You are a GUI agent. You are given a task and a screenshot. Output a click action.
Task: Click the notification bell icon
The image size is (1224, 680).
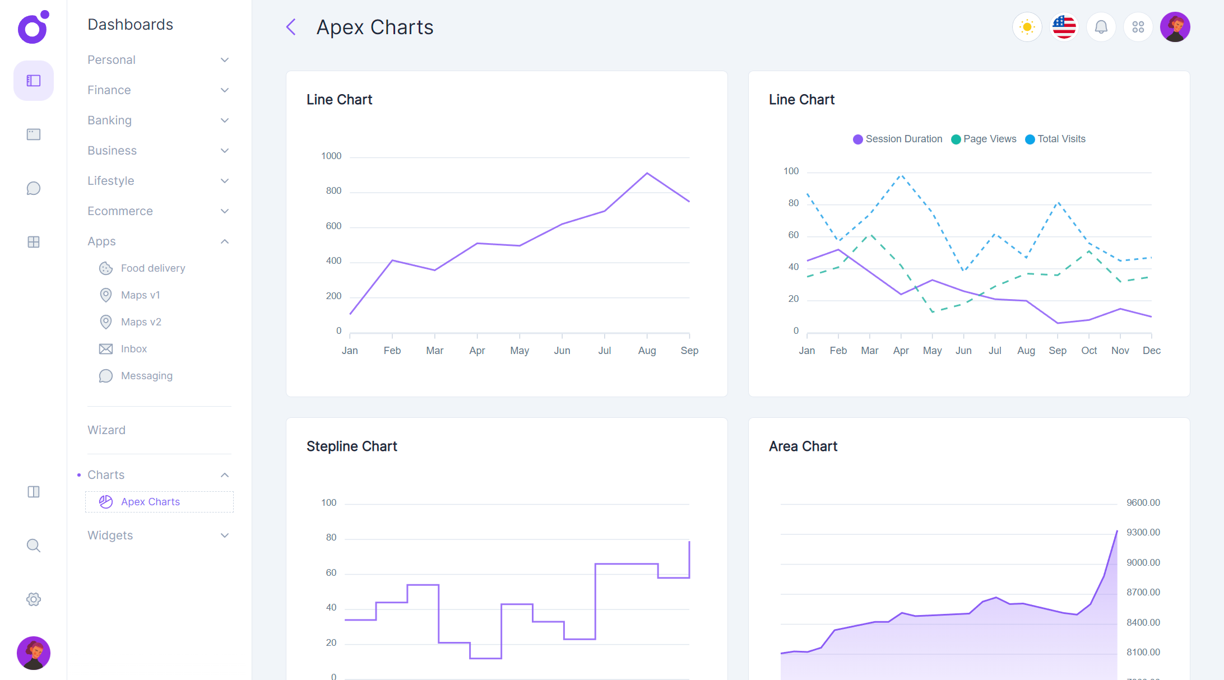1101,26
